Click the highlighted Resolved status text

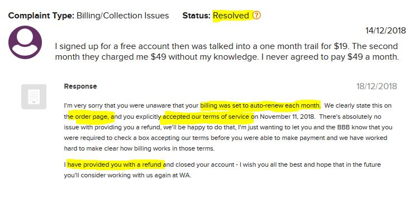tap(231, 16)
